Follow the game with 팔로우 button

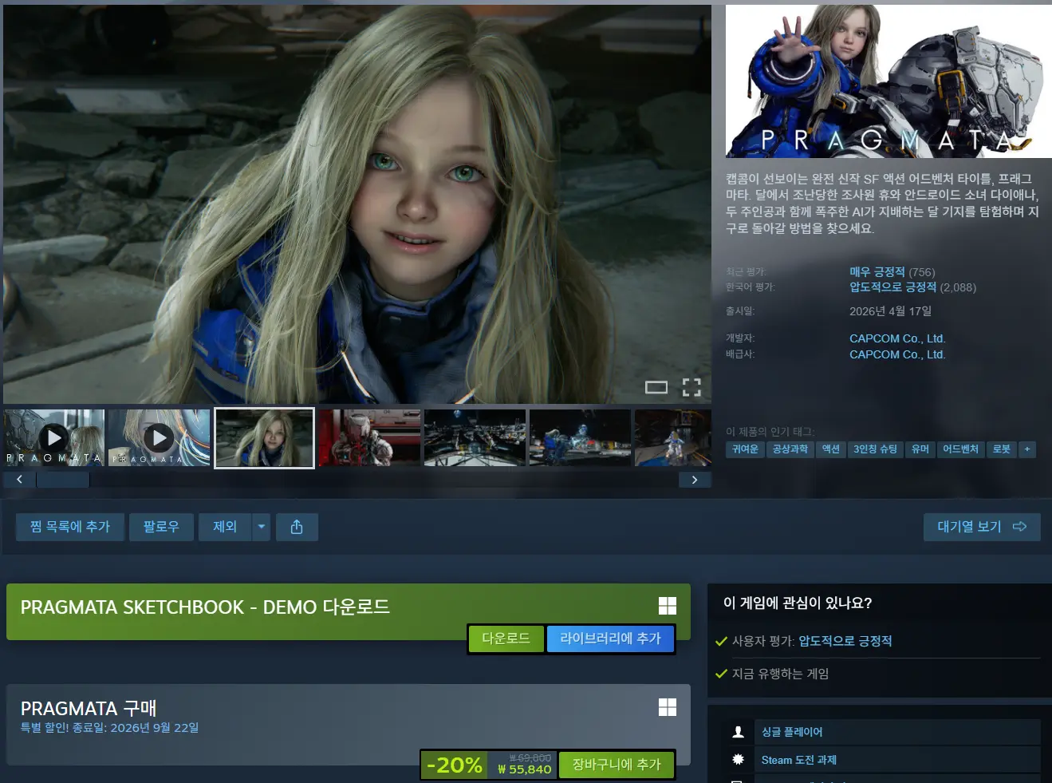coord(161,527)
